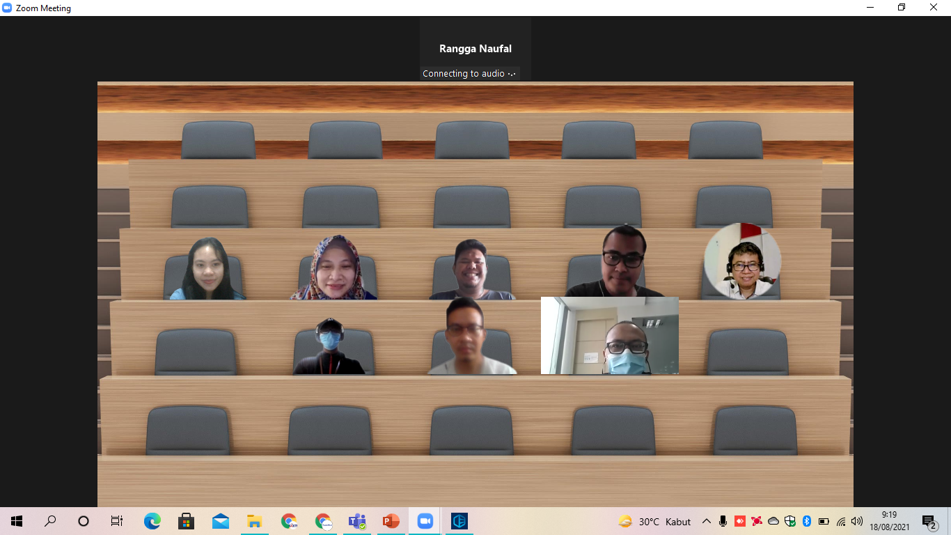This screenshot has height=535, width=951.
Task: Open the notification center with 2 alerts
Action: click(929, 521)
